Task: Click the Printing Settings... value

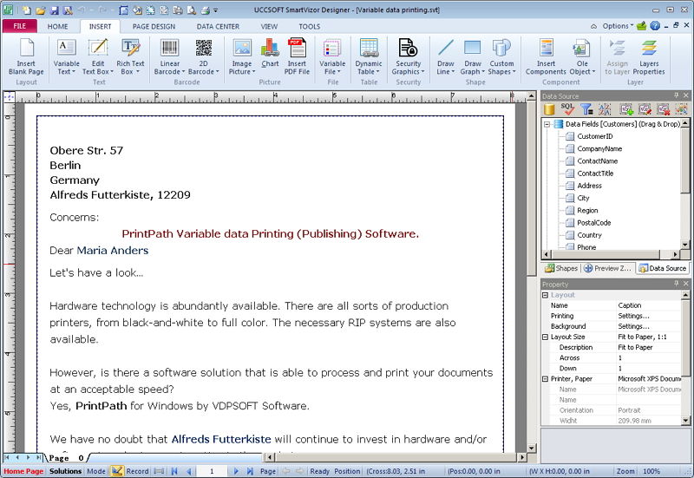Action: coord(633,316)
